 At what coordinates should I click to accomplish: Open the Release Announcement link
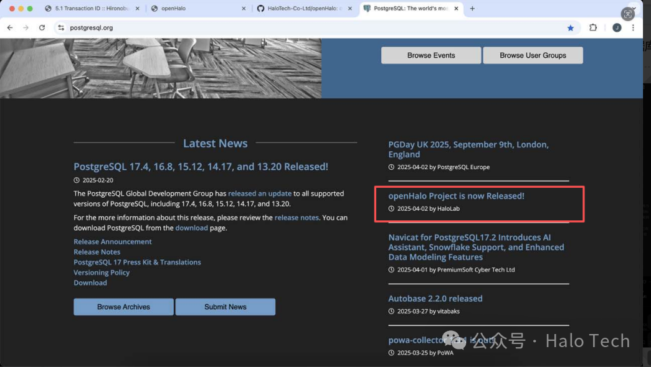[113, 242]
